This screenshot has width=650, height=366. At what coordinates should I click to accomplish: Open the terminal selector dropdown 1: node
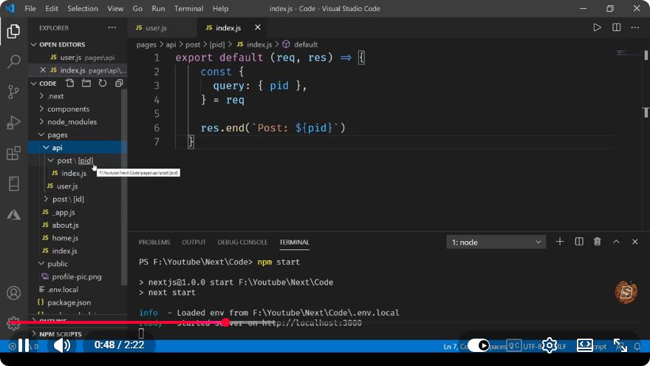[496, 242]
